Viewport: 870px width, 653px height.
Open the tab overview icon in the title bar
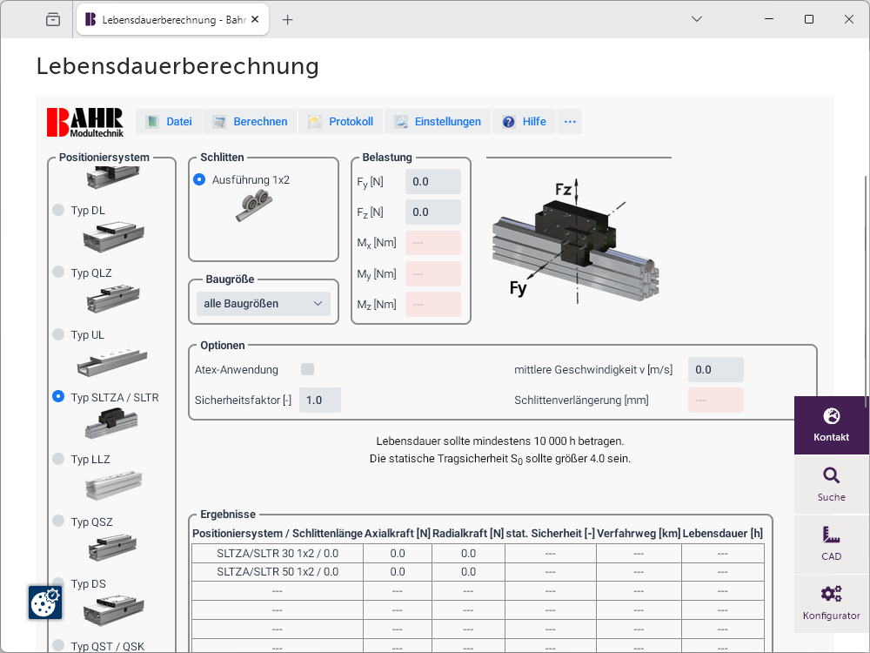(x=53, y=19)
